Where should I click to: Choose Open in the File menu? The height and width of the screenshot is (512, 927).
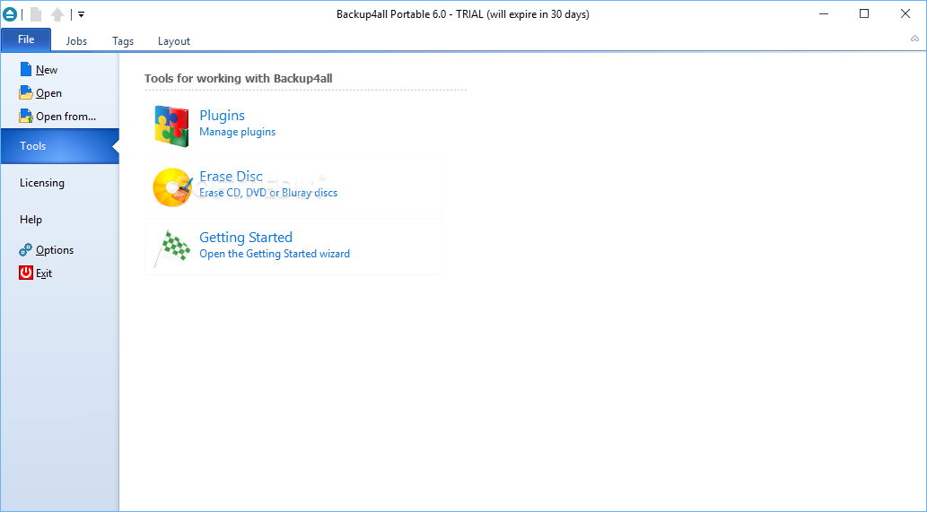point(48,93)
